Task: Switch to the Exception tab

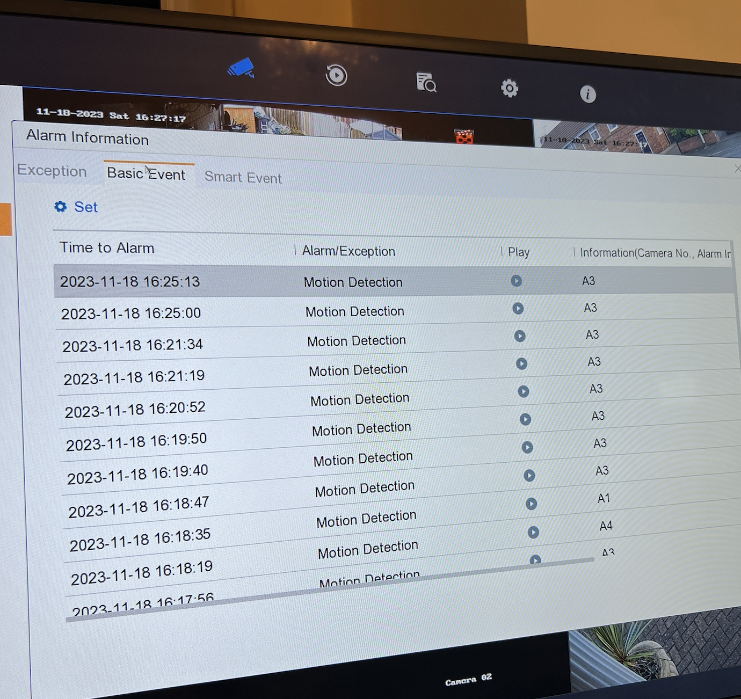Action: pos(52,171)
